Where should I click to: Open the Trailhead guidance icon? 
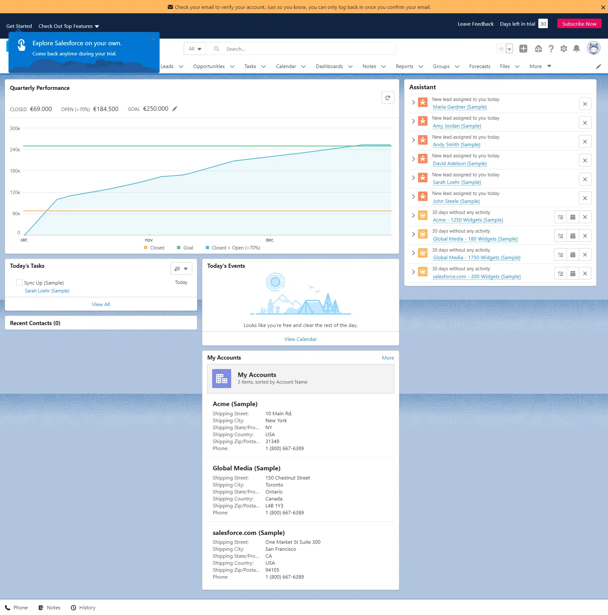coord(538,48)
